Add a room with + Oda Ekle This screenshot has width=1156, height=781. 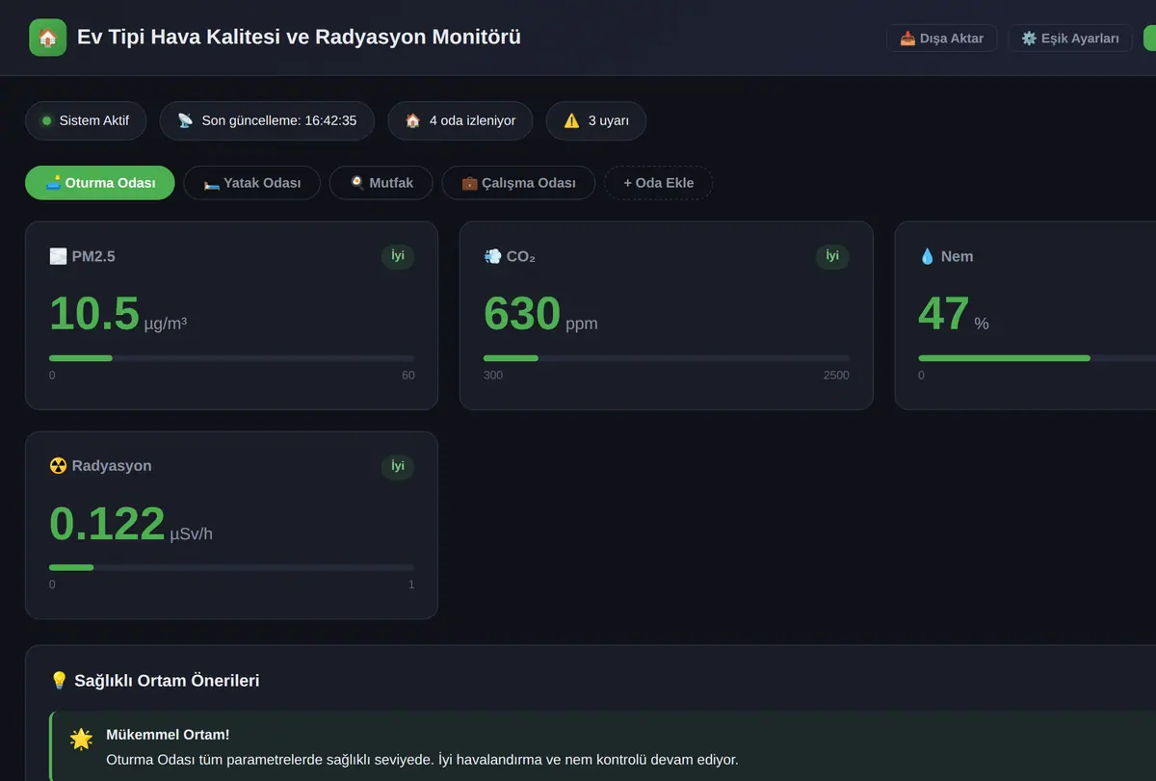point(658,183)
